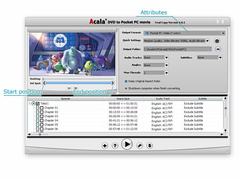Browse for an output folder with the round button

point(218,49)
